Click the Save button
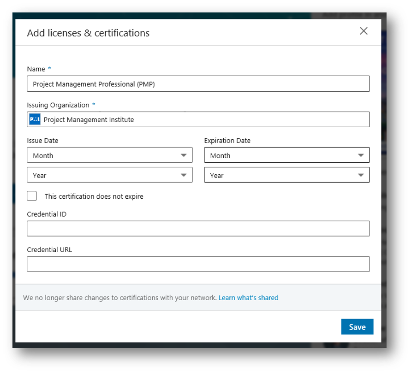411x373 pixels. click(x=357, y=326)
